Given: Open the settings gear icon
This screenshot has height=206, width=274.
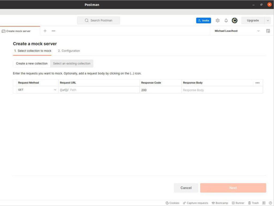Looking at the screenshot, I should coord(218,21).
